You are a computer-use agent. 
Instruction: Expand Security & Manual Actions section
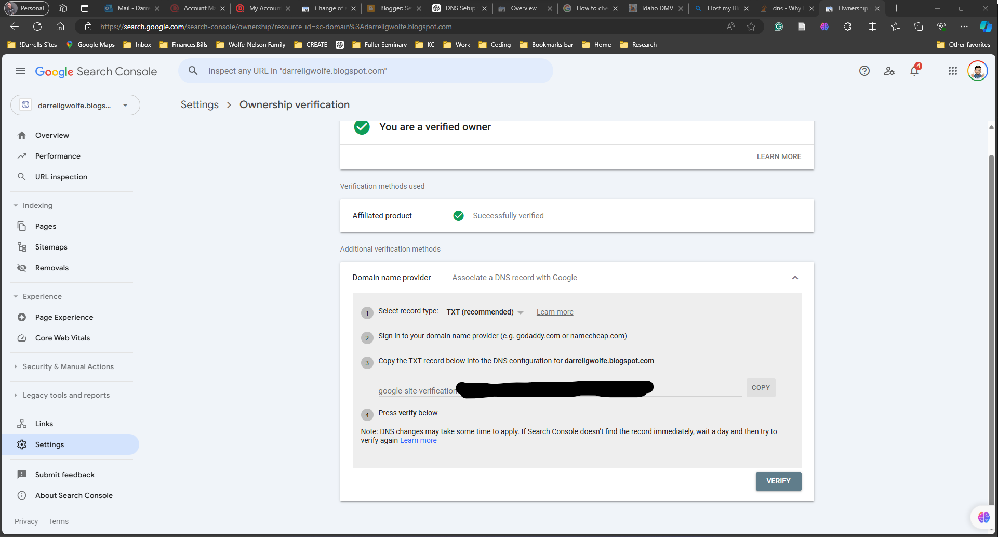pos(16,367)
